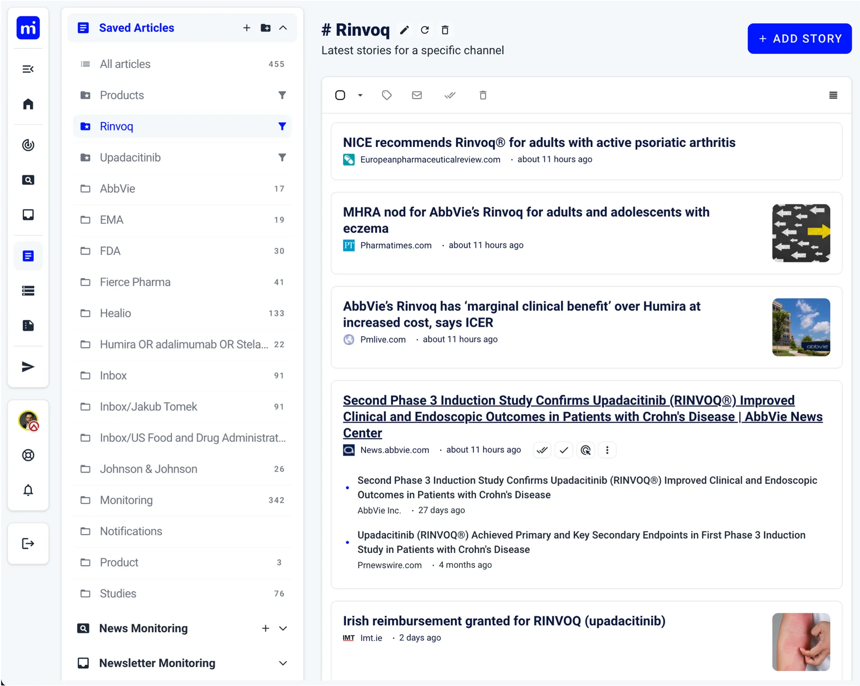This screenshot has width=860, height=686.
Task: Select All articles in sidebar
Action: tap(182, 64)
